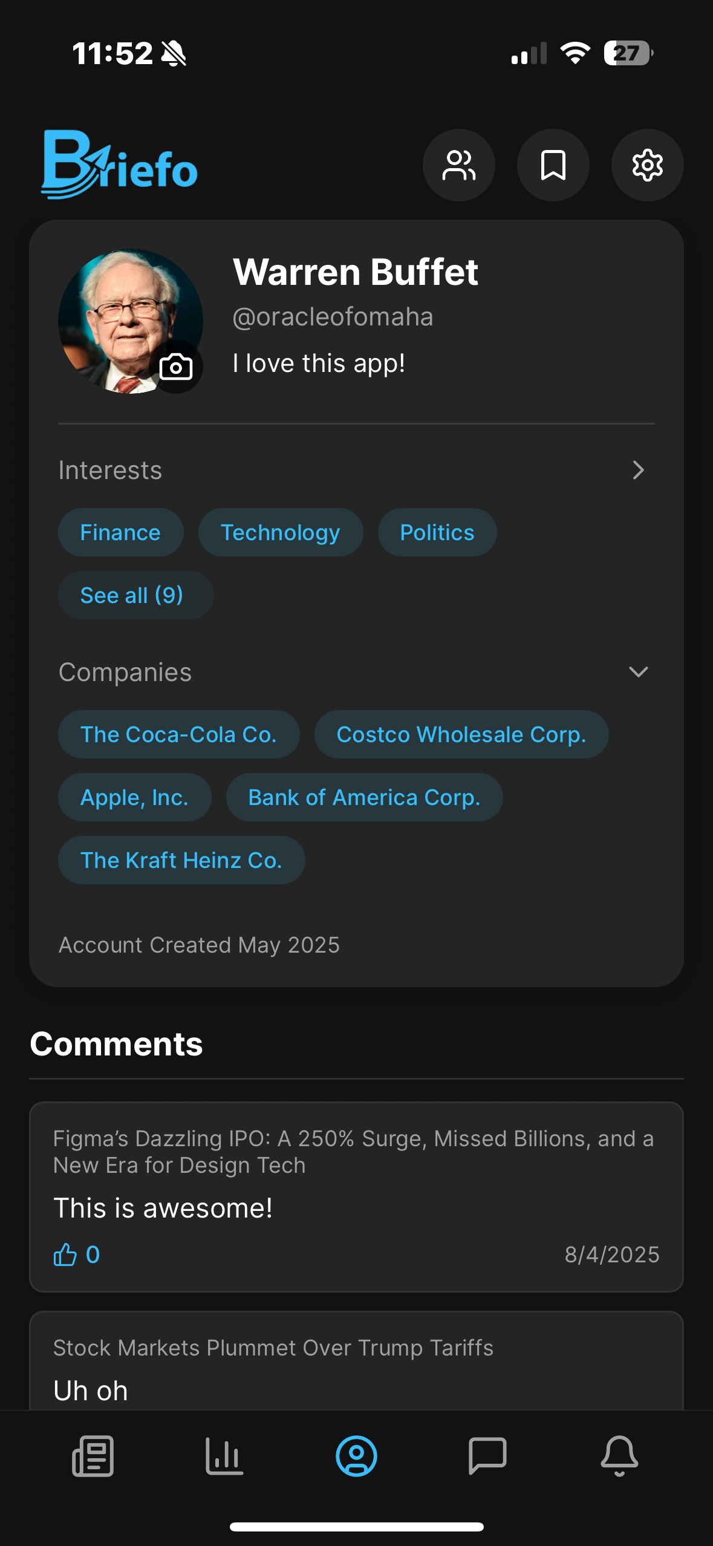Open the friends list icon

click(458, 165)
